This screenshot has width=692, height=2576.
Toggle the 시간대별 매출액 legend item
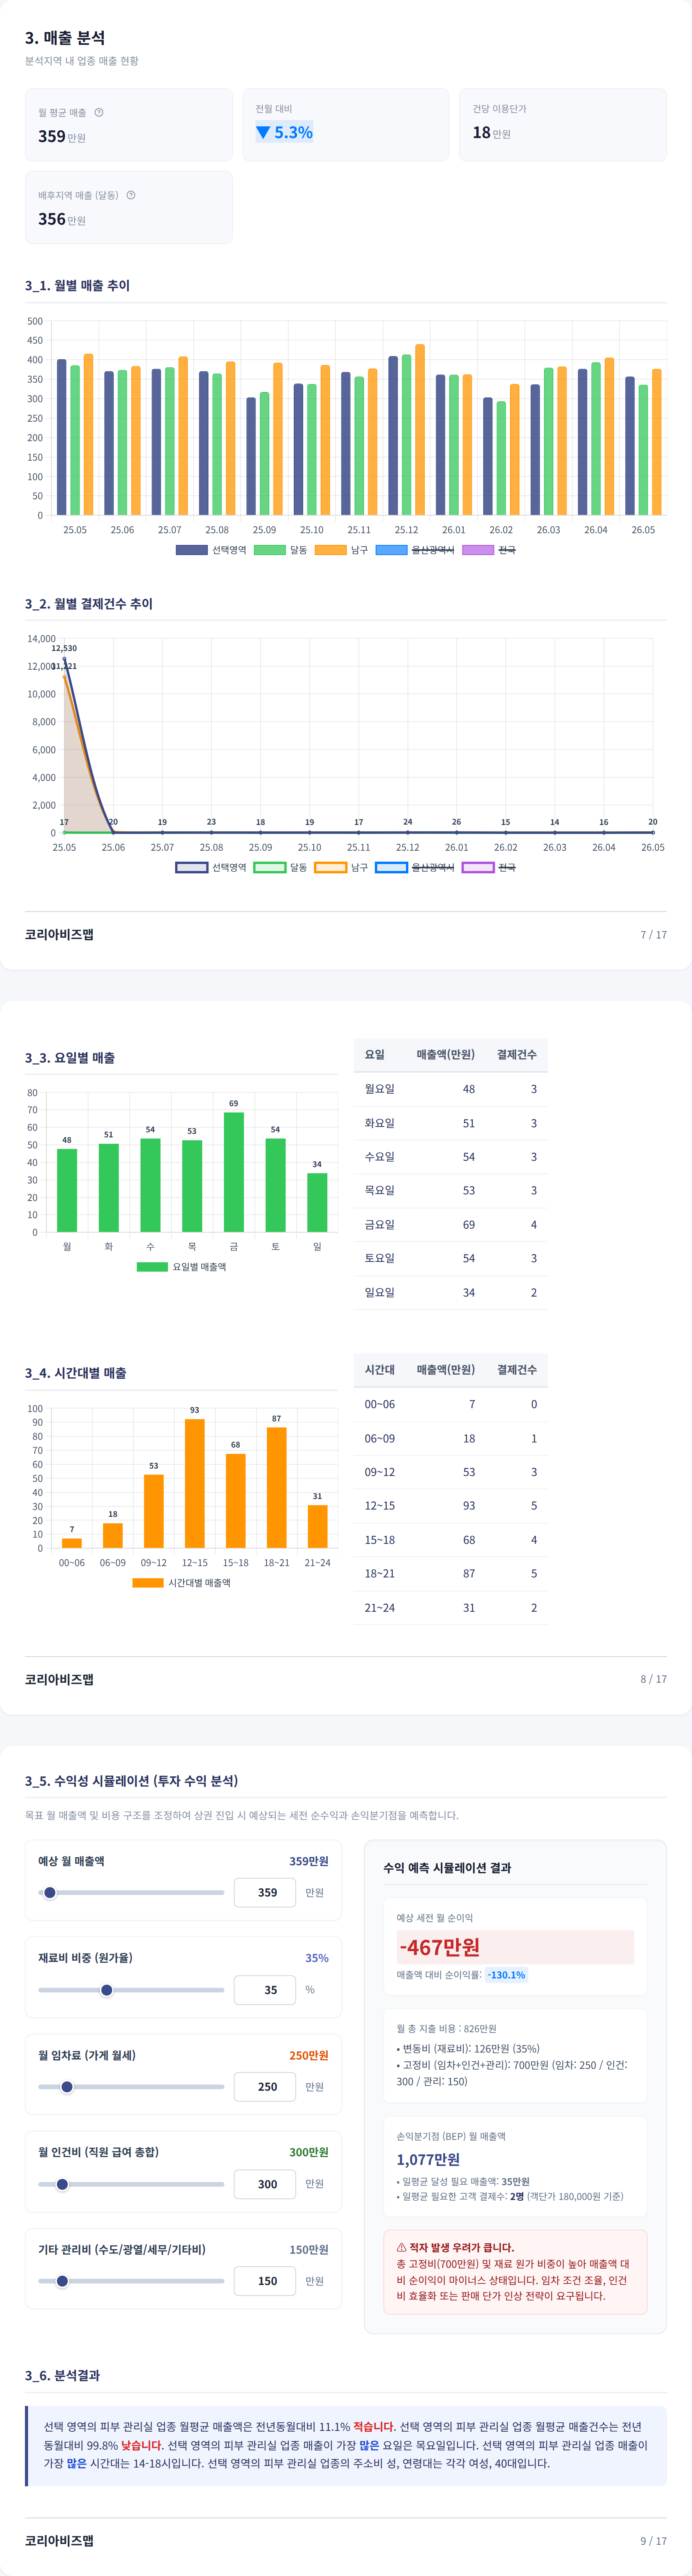[182, 1583]
